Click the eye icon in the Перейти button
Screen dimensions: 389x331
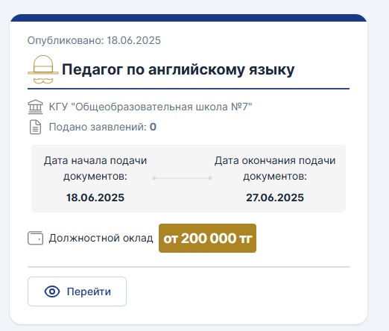pyautogui.click(x=52, y=291)
